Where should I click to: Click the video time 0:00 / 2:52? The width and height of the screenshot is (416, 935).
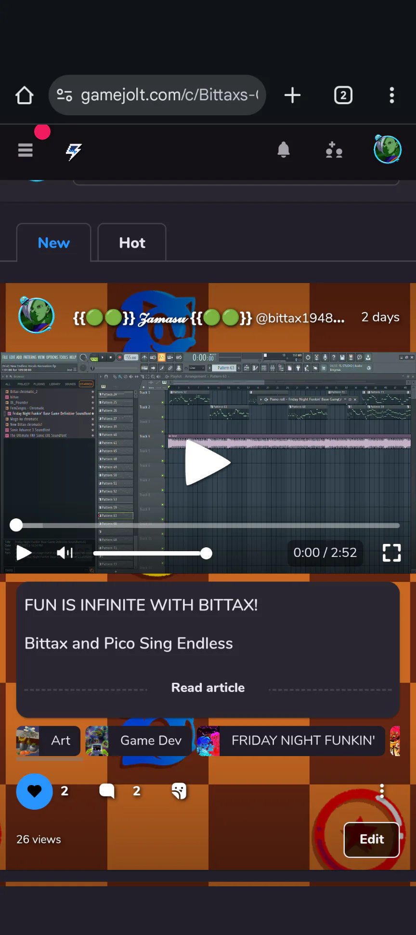tap(325, 553)
